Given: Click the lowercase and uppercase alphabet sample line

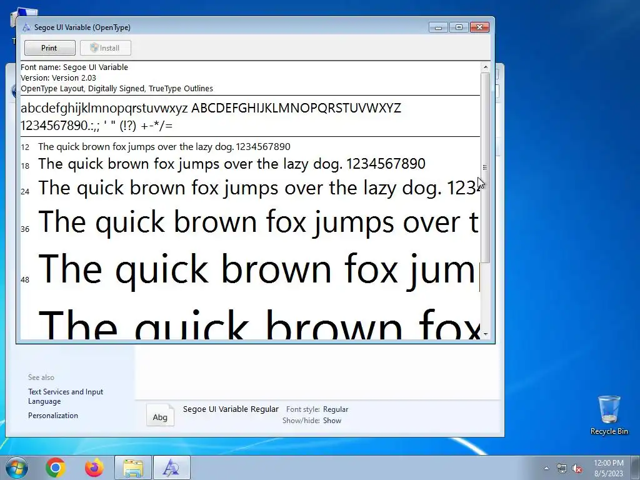Looking at the screenshot, I should pyautogui.click(x=211, y=108).
